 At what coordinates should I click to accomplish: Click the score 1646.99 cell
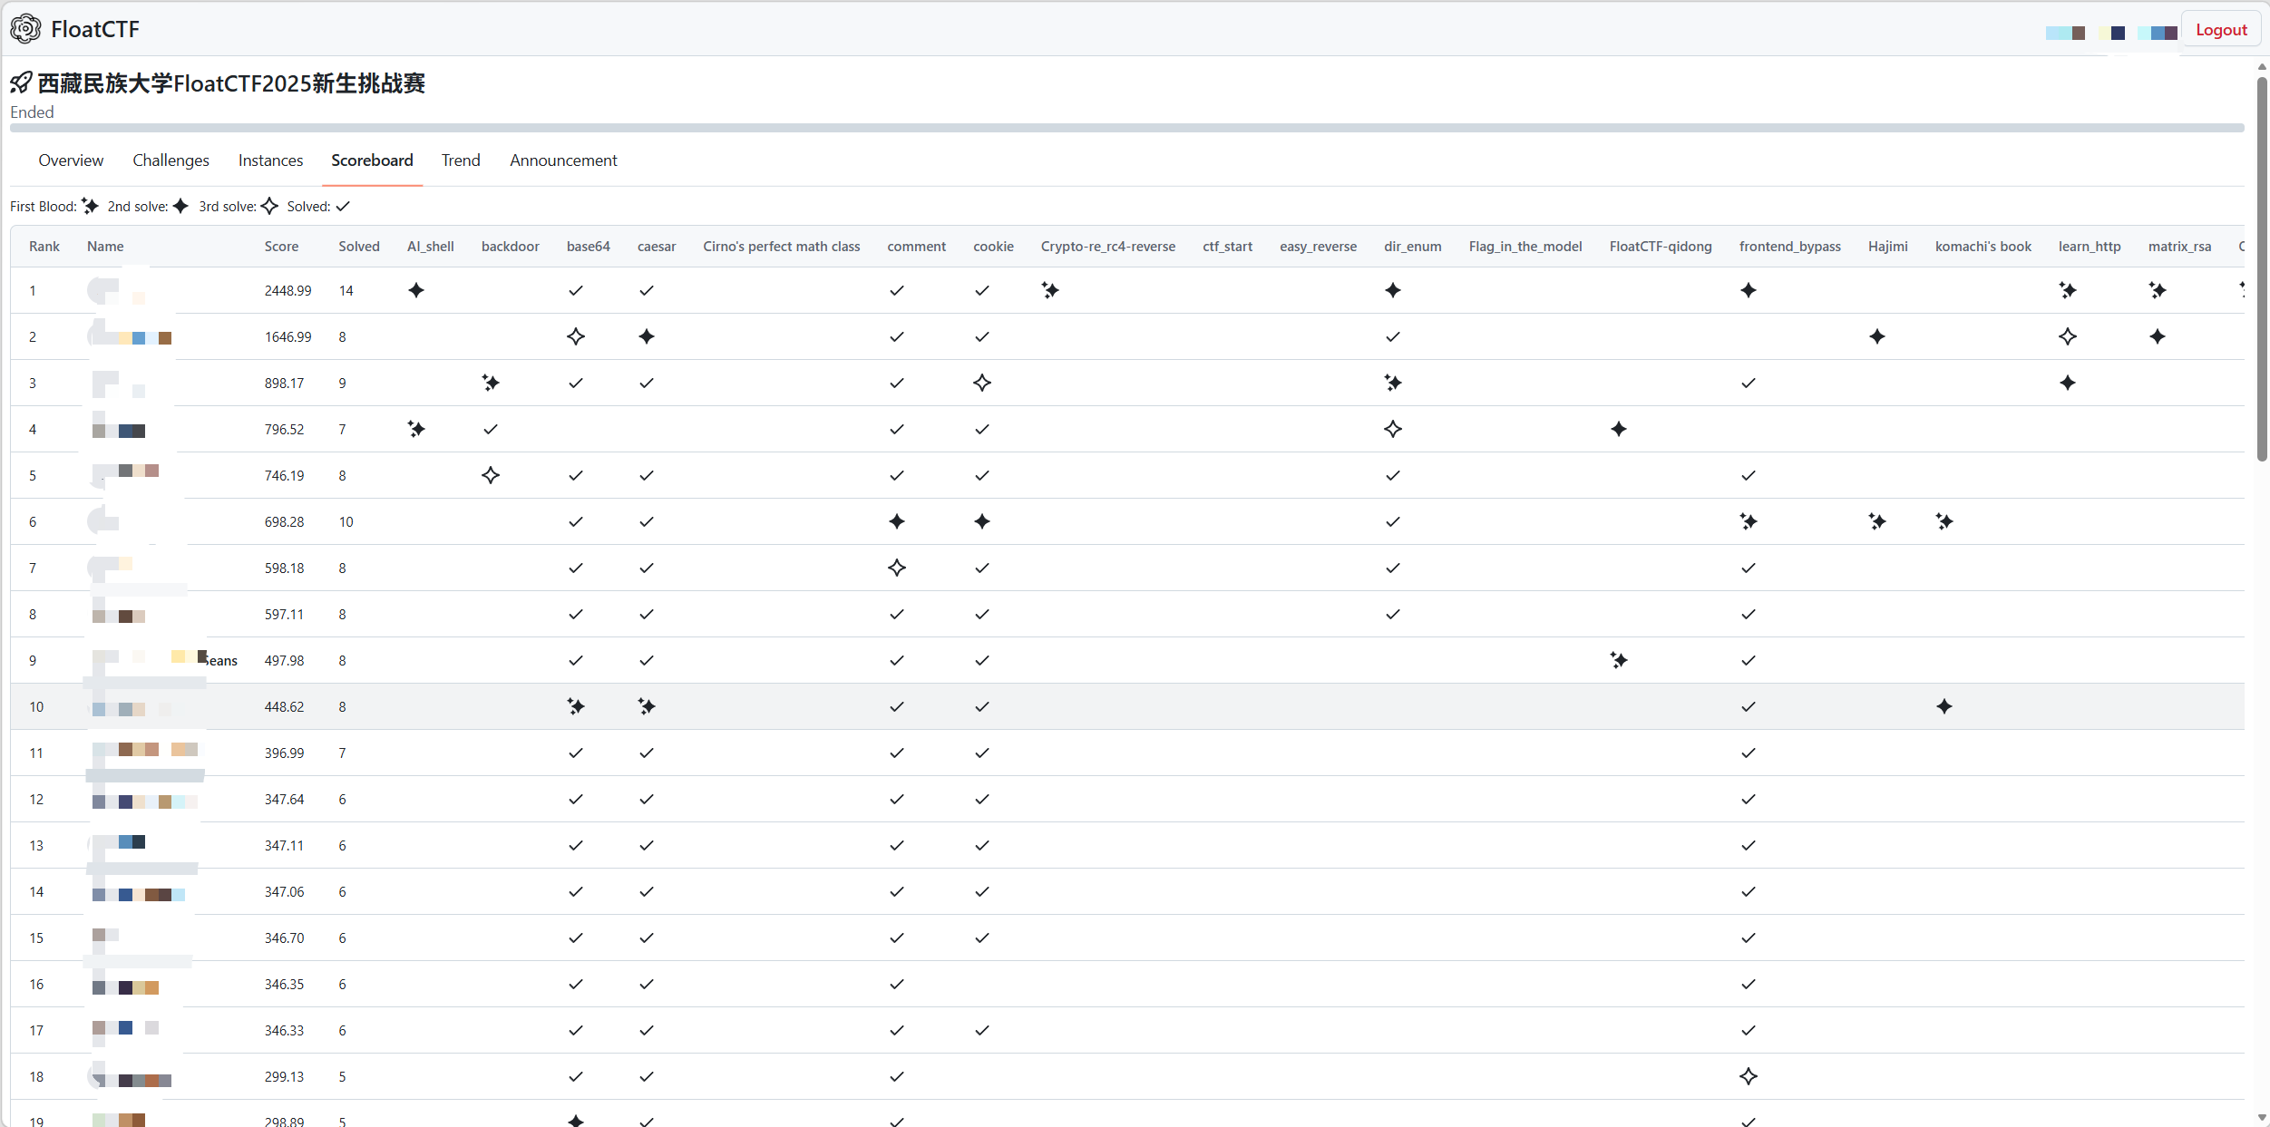pos(287,336)
